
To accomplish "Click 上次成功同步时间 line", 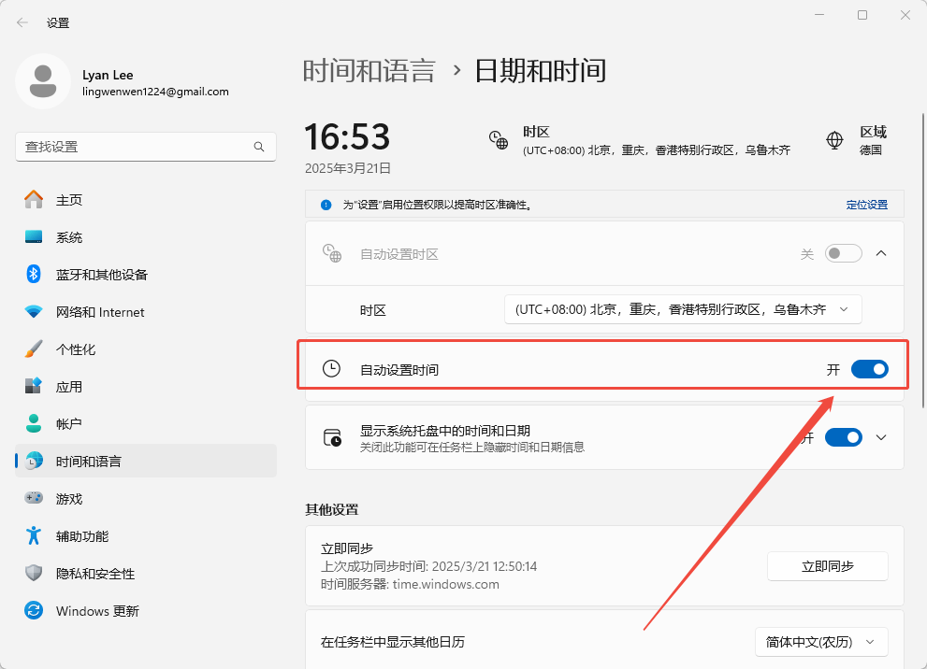I will (x=428, y=566).
